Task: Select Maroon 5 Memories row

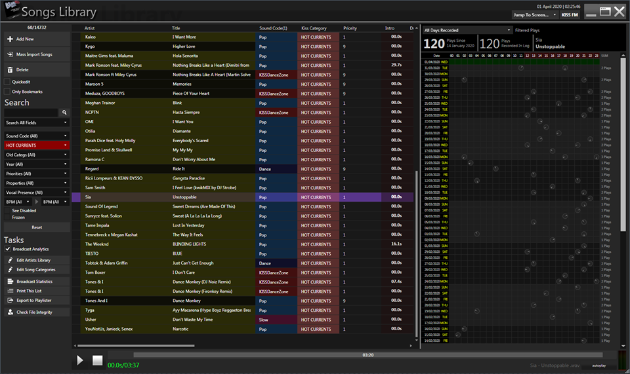Action: tap(243, 84)
